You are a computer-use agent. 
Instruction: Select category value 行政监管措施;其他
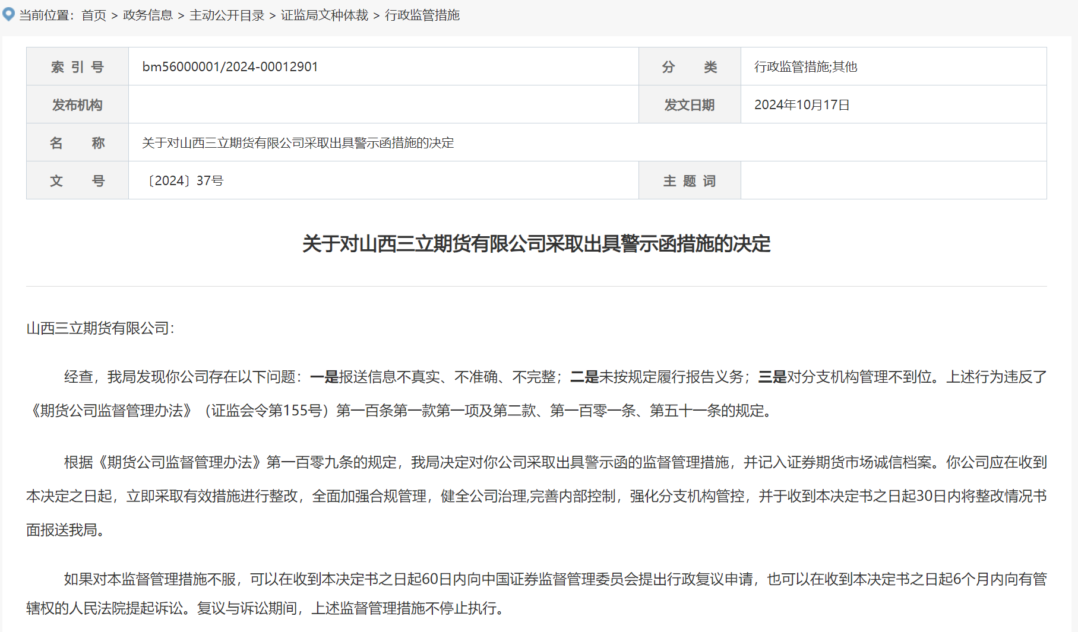[x=806, y=66]
